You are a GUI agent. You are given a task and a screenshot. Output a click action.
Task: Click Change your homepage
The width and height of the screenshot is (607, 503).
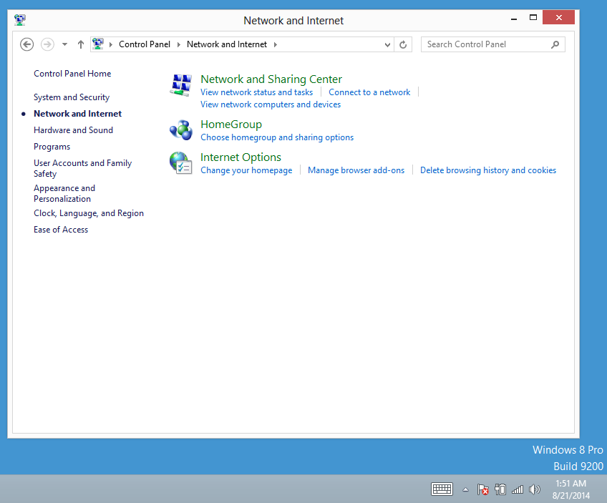point(246,170)
